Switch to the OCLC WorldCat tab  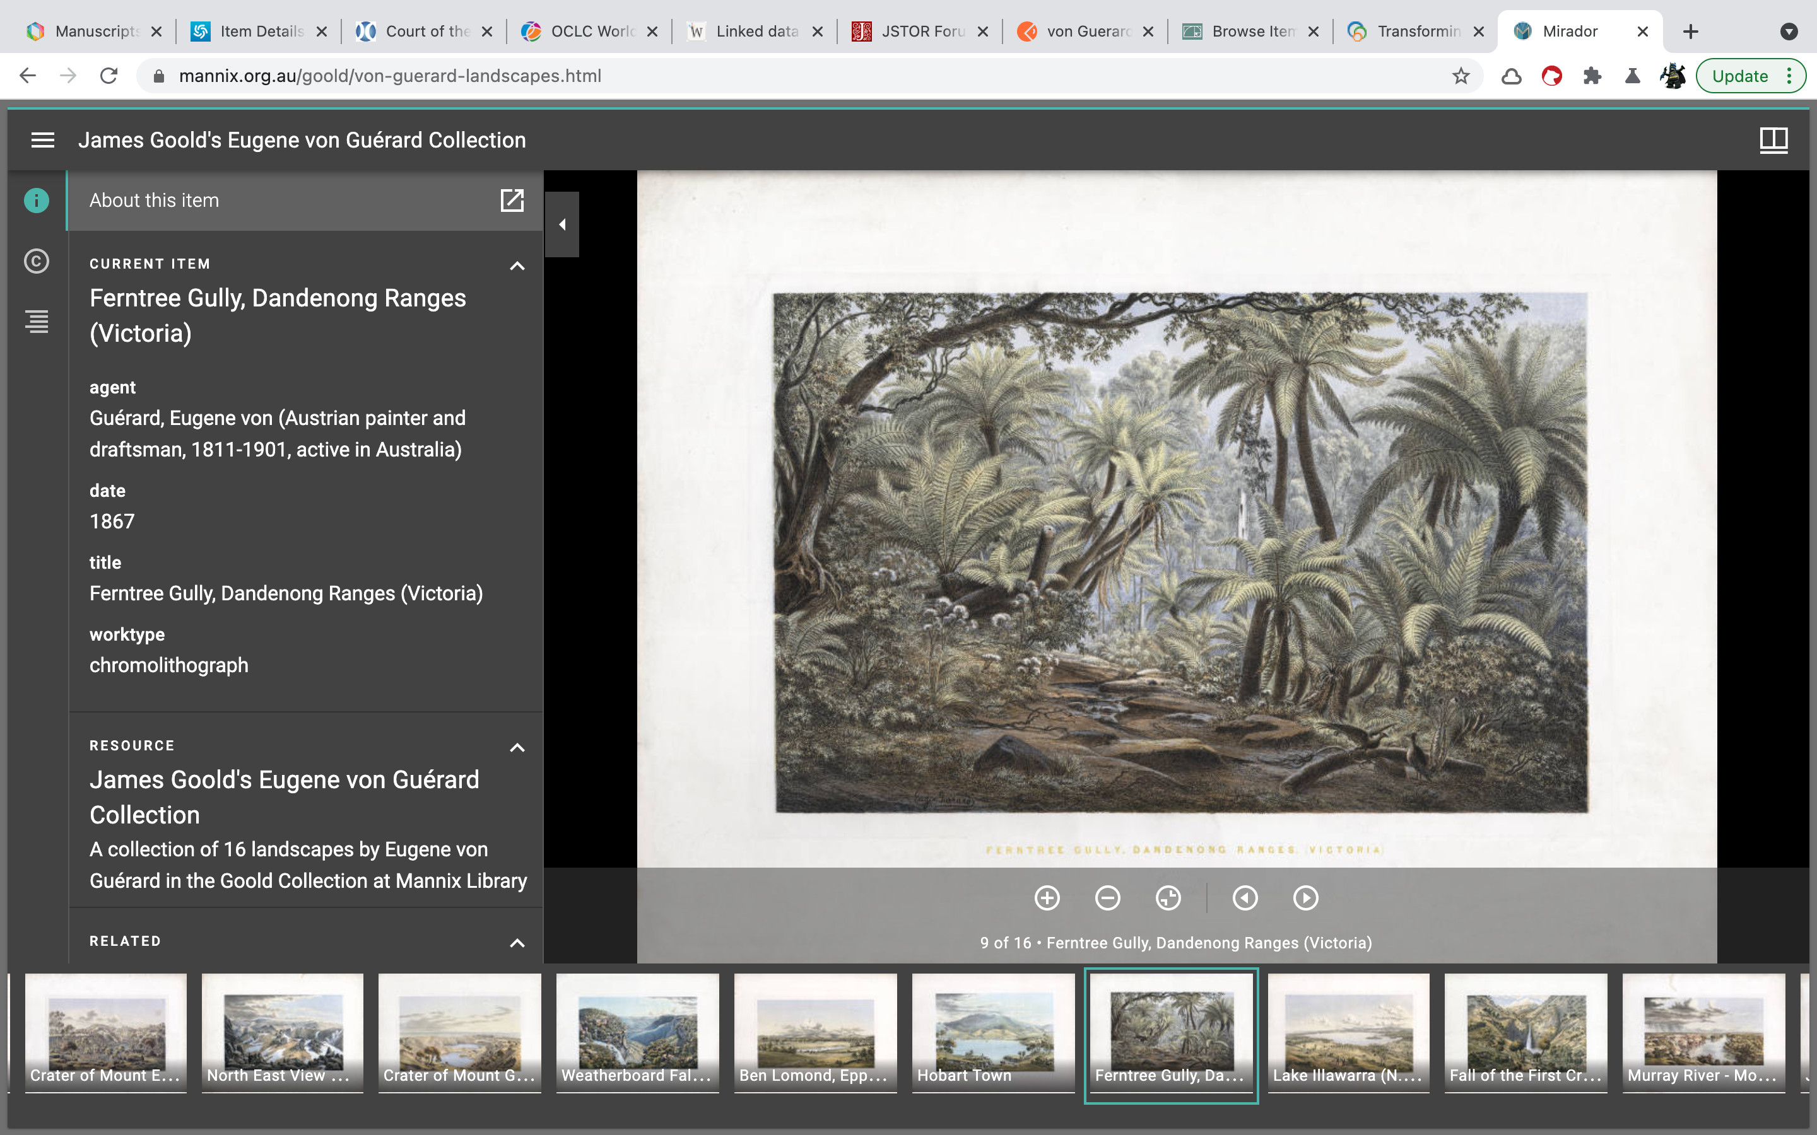pos(591,32)
